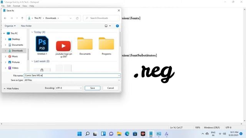Open file name history dropdown arrow
The height and width of the screenshot is (138, 246).
119,76
